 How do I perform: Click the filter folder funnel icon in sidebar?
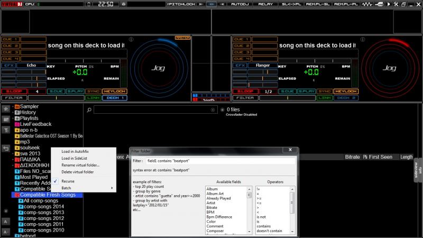coord(6,129)
